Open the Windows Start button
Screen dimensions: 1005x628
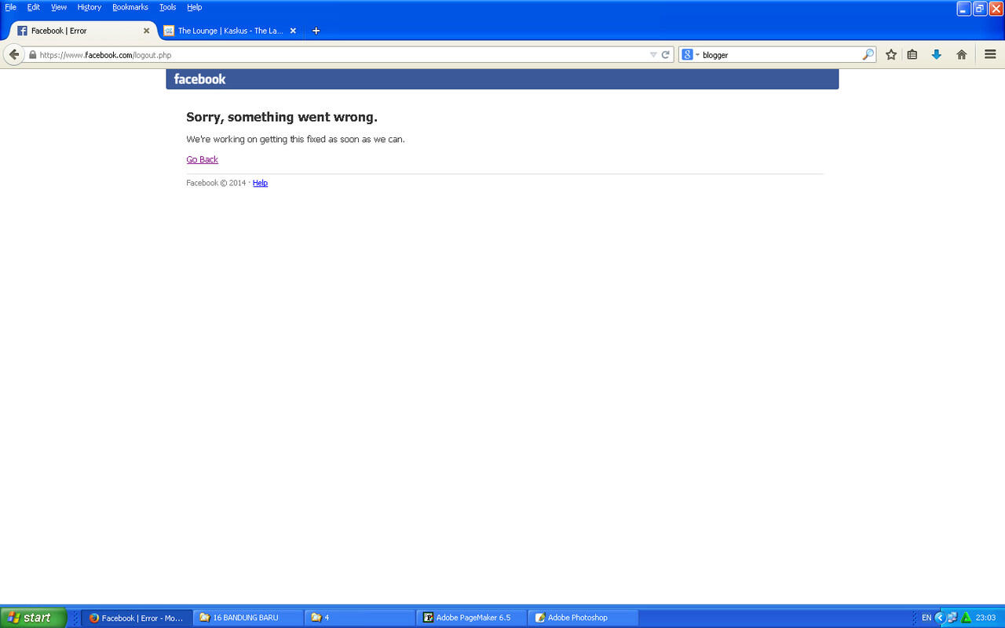33,618
